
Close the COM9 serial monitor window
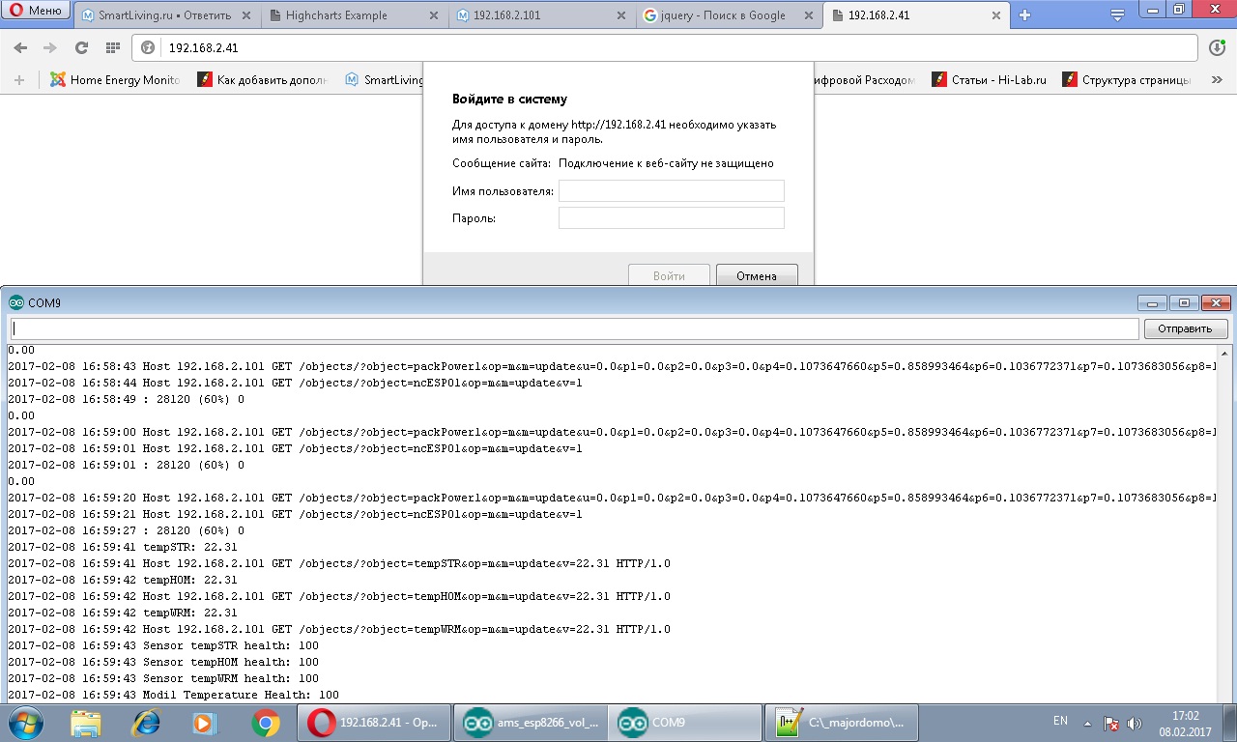[1217, 302]
